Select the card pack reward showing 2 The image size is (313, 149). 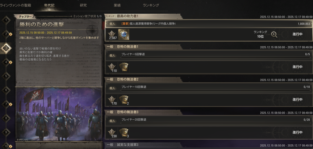click(x=123, y=100)
